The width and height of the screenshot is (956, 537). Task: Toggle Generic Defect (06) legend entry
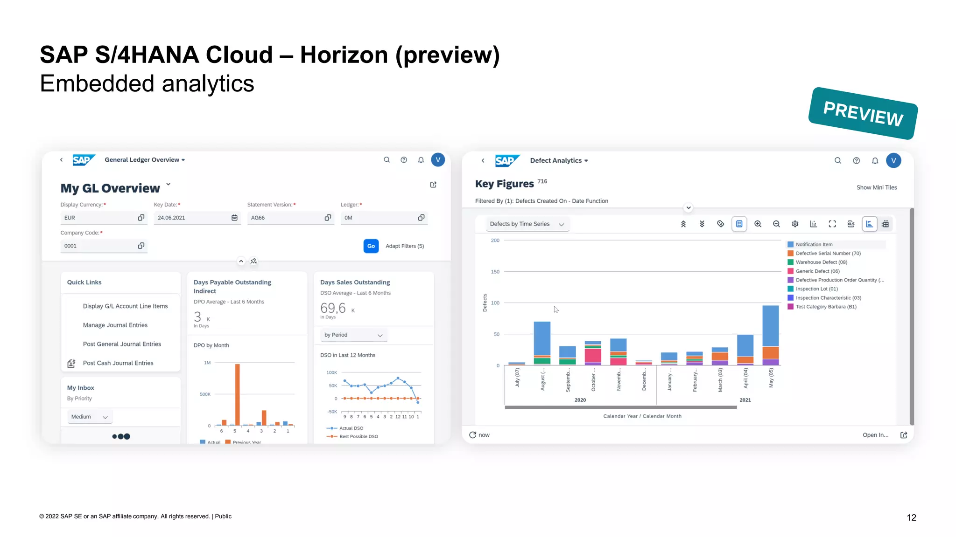coord(814,271)
